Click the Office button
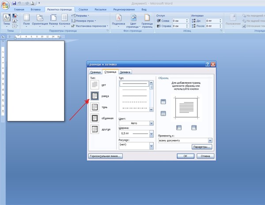This screenshot has width=265, height=205. [x=5, y=5]
